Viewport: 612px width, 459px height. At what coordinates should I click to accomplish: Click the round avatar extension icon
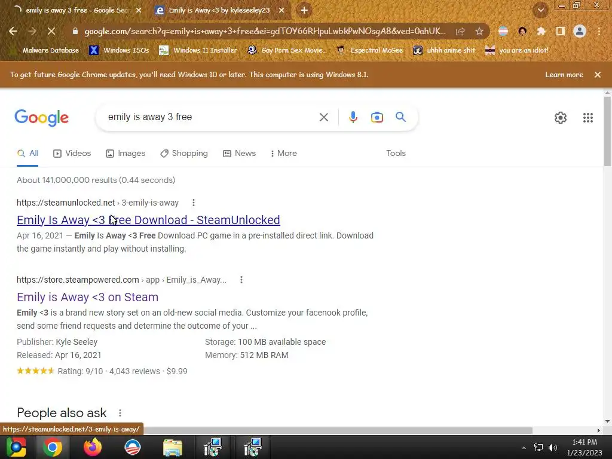coord(522,31)
